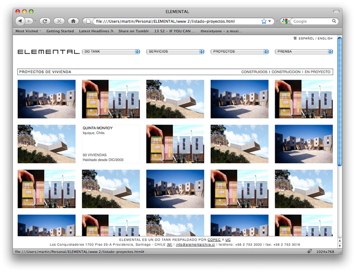The width and height of the screenshot is (355, 272).
Task: Open the Most Visited bookmarks menu
Action: point(28,31)
